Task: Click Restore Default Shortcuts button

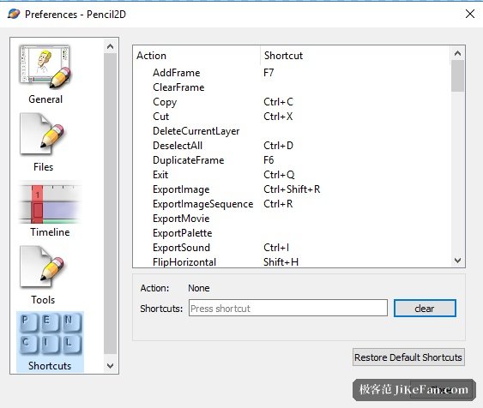Action: pos(408,357)
